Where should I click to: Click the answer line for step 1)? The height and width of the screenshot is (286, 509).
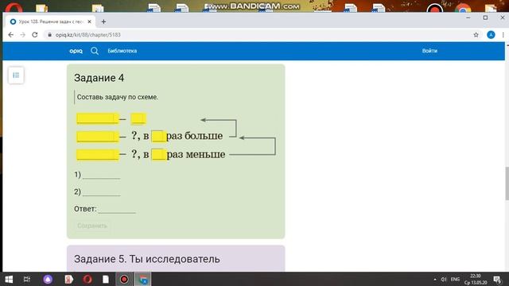pos(101,176)
